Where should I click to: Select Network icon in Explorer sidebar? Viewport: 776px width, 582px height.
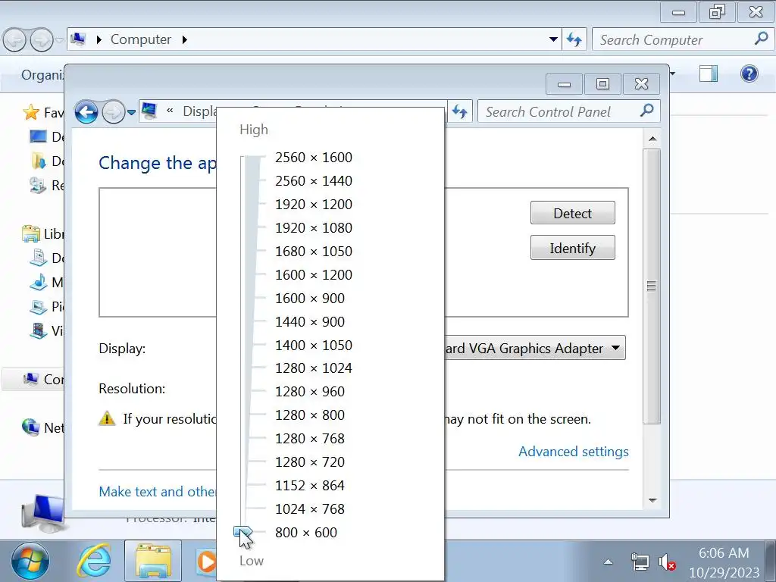pos(30,427)
